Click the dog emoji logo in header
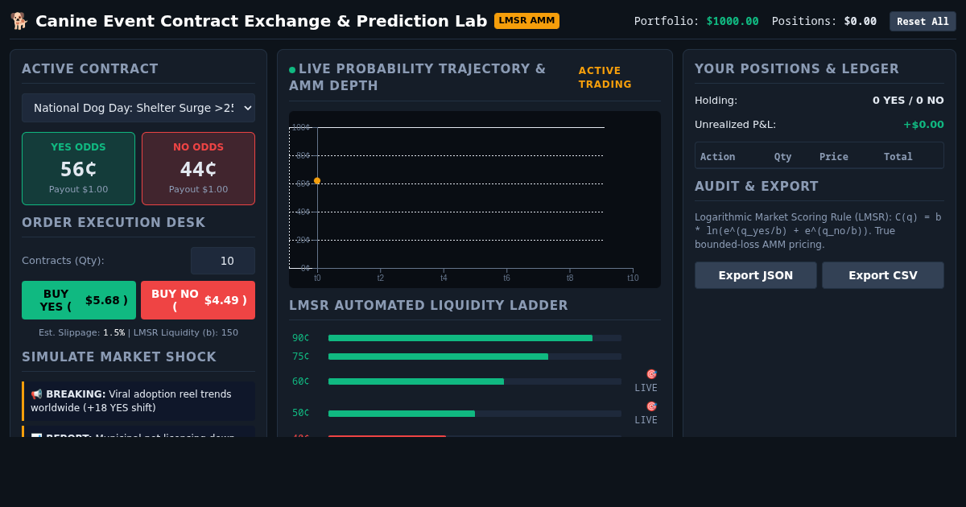966x507 pixels. 19,21
